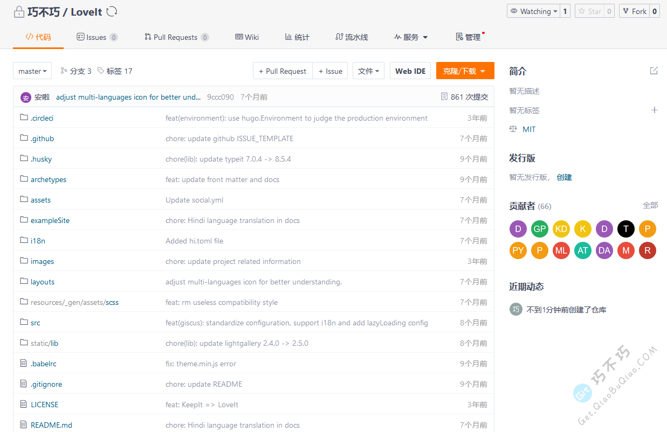Image resolution: width=667 pixels, height=432 pixels.
Task: Click the 安 committer avatar icon
Action: coord(26,97)
